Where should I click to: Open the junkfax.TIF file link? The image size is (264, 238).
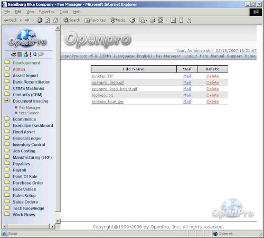tap(102, 76)
